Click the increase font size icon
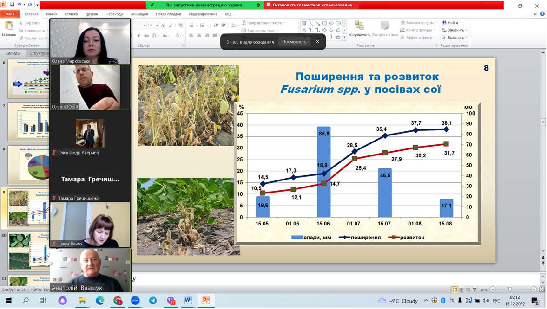547x309 pixels. [163, 26]
